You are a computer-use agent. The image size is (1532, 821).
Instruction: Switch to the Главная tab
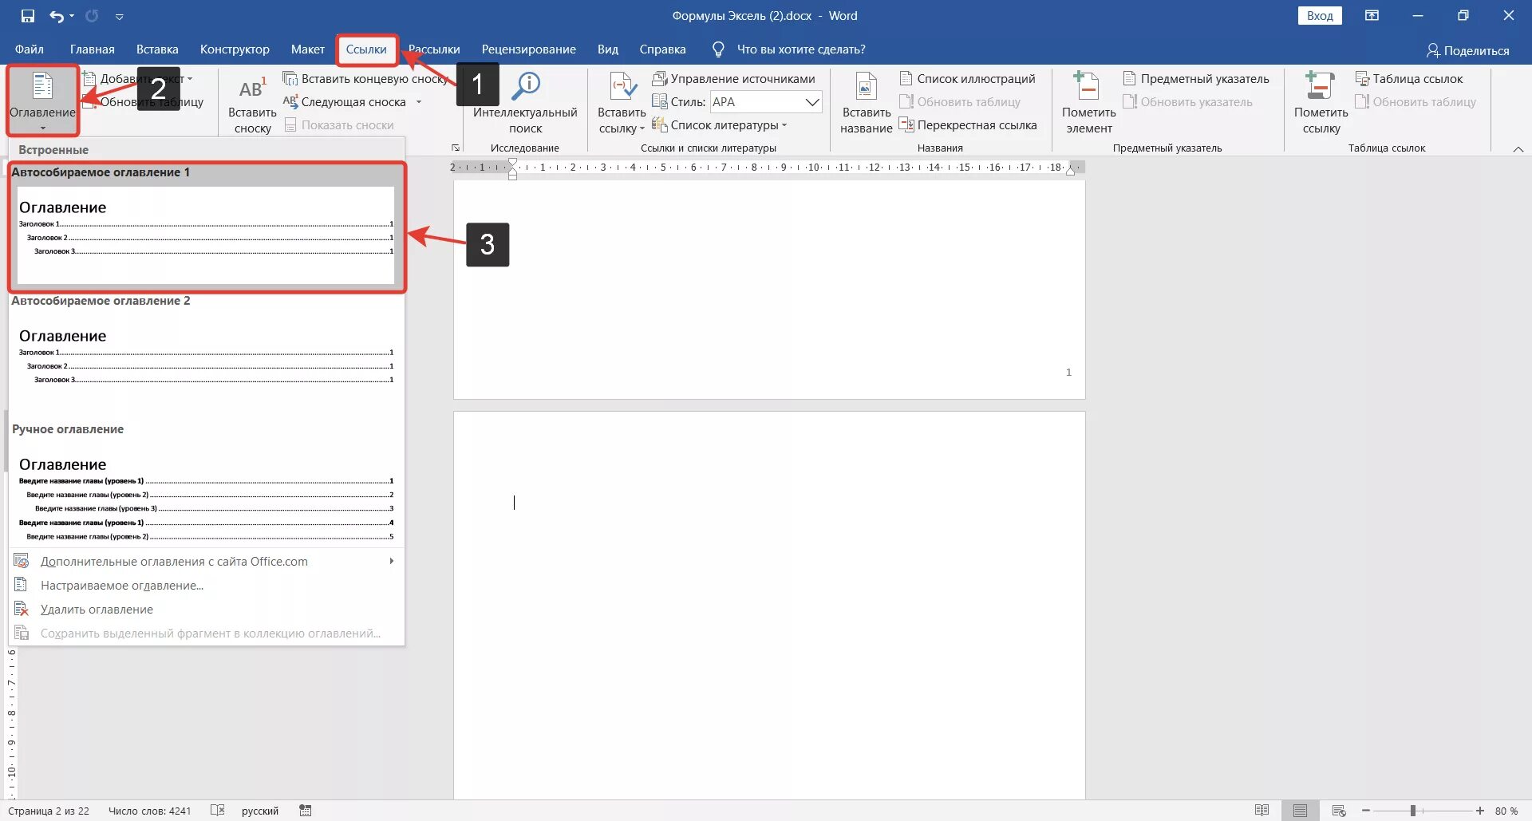point(92,49)
